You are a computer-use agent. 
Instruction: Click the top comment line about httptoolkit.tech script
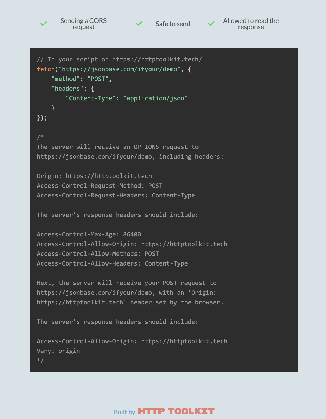pyautogui.click(x=119, y=59)
